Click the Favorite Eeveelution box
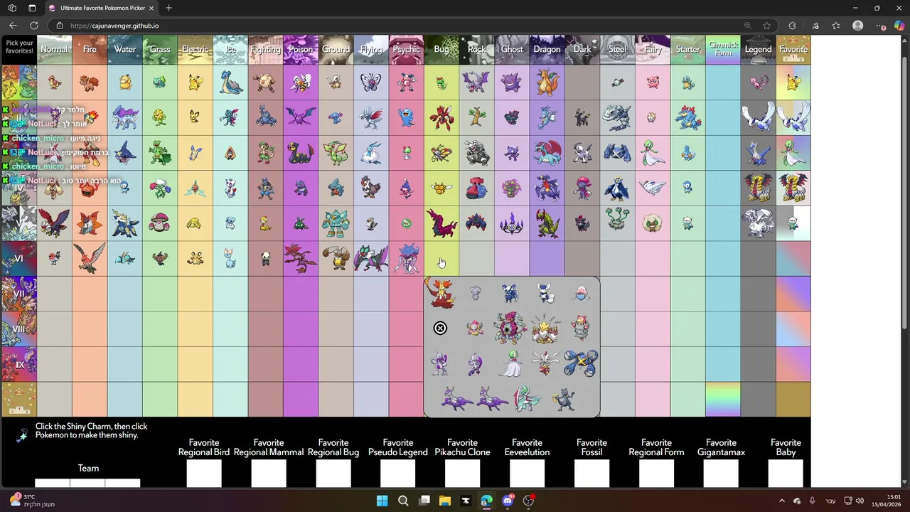Screen dimensions: 910x512 coord(528,474)
